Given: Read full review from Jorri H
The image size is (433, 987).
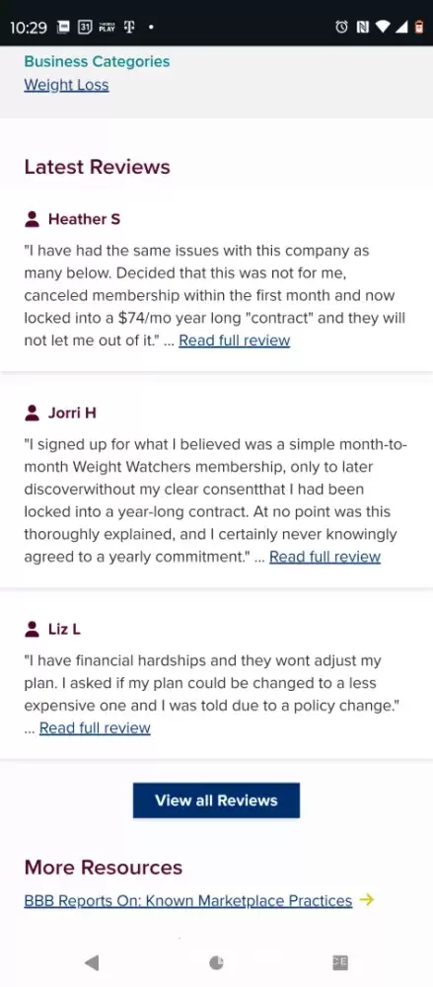Looking at the screenshot, I should click(x=325, y=557).
